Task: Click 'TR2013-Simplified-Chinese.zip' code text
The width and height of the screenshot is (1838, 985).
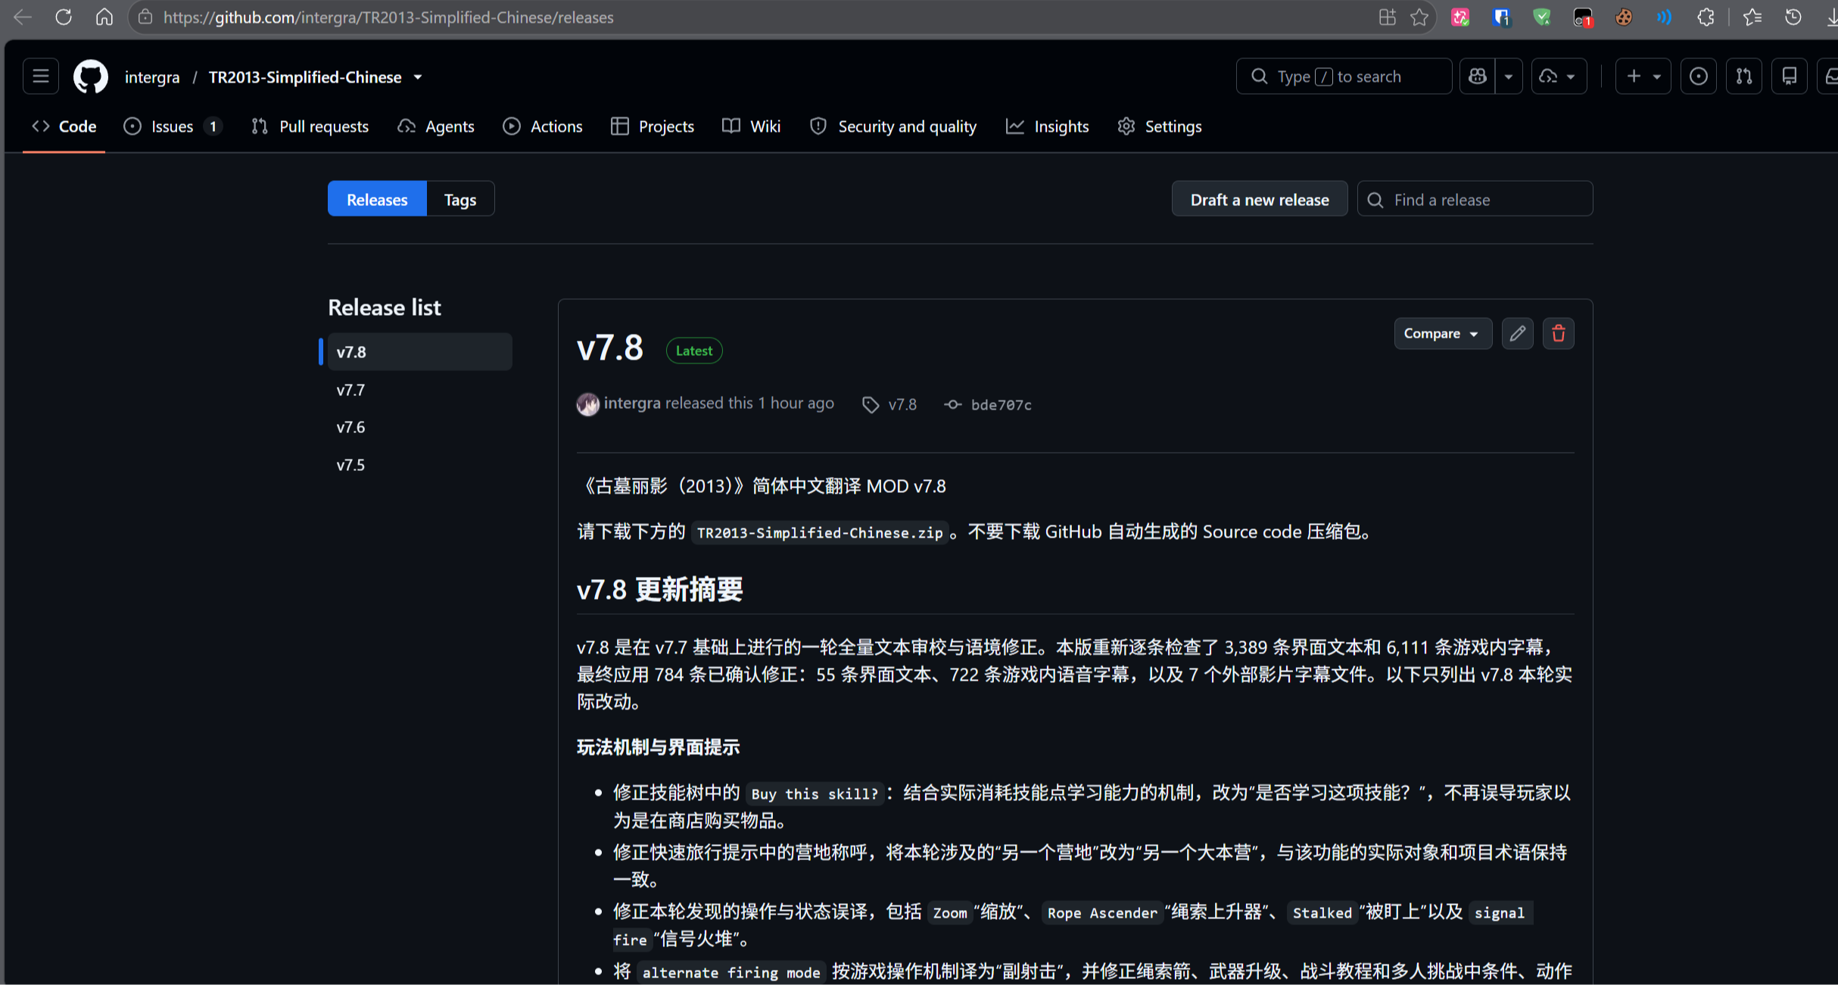Action: [819, 532]
